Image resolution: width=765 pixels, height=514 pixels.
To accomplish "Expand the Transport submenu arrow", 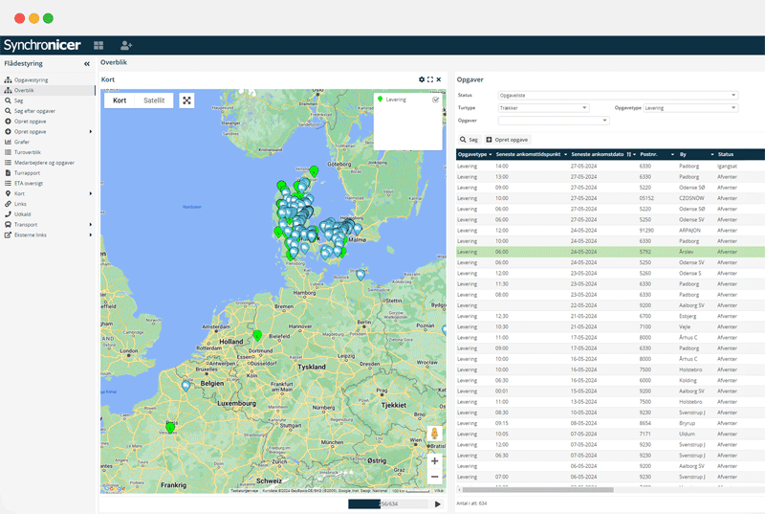I will (x=91, y=225).
